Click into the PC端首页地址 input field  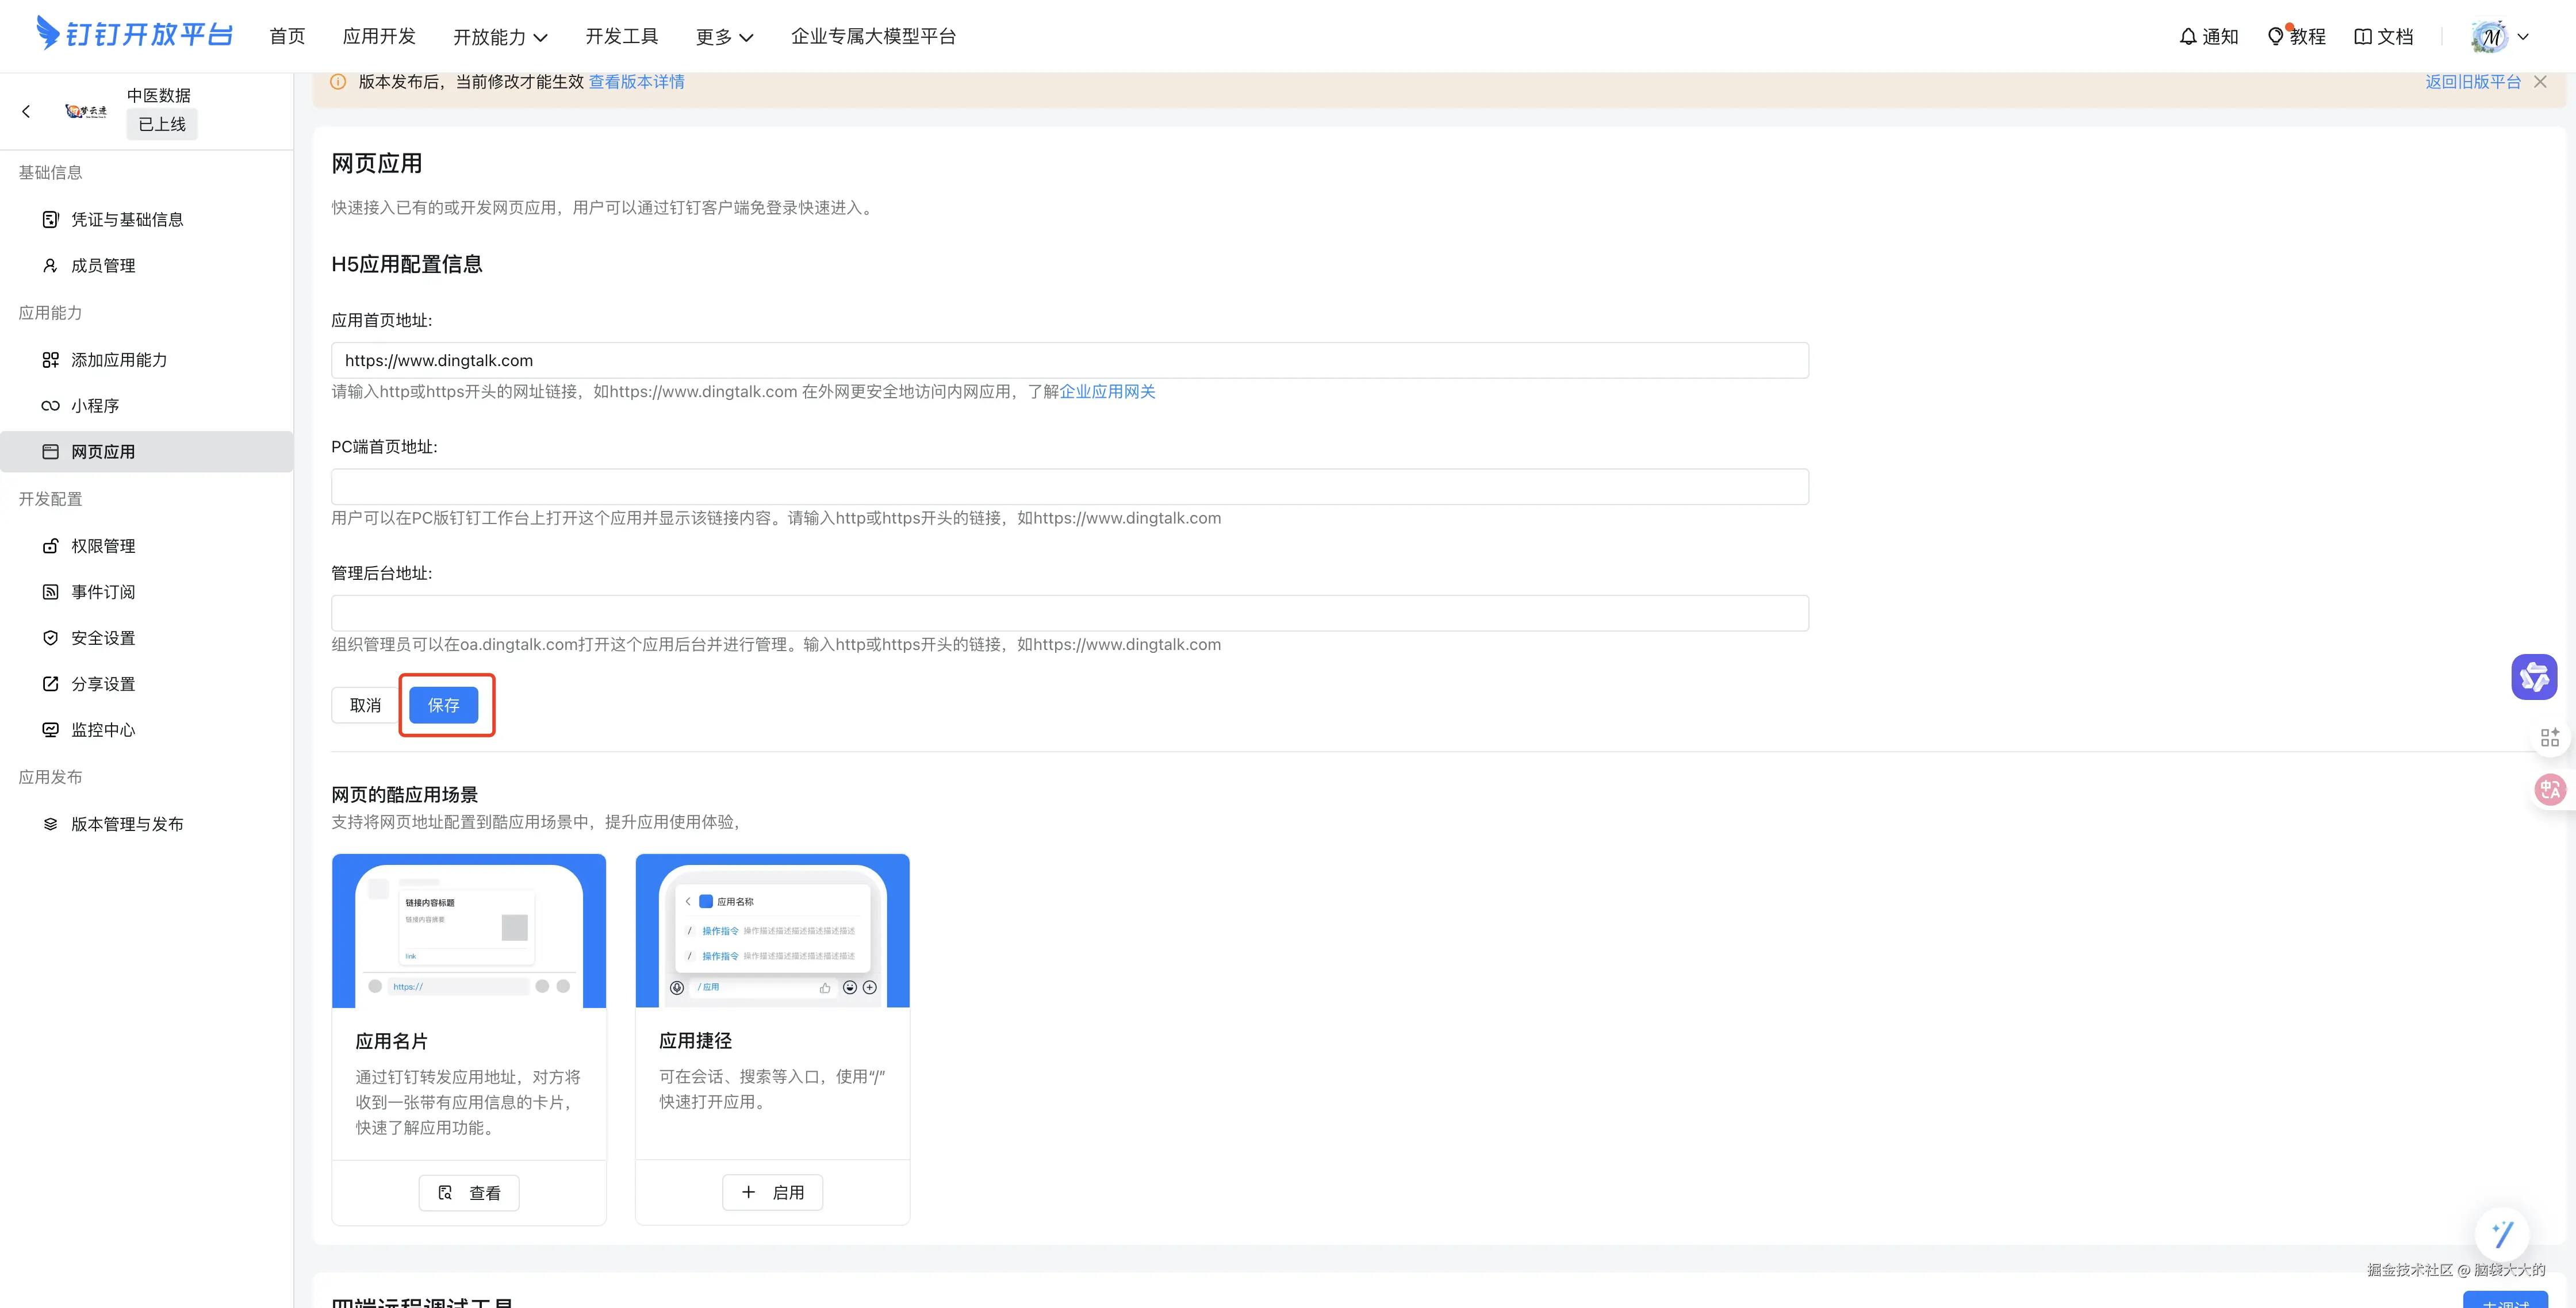1069,487
